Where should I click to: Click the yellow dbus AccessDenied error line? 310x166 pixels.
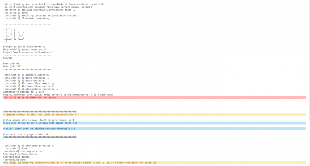[154, 163]
